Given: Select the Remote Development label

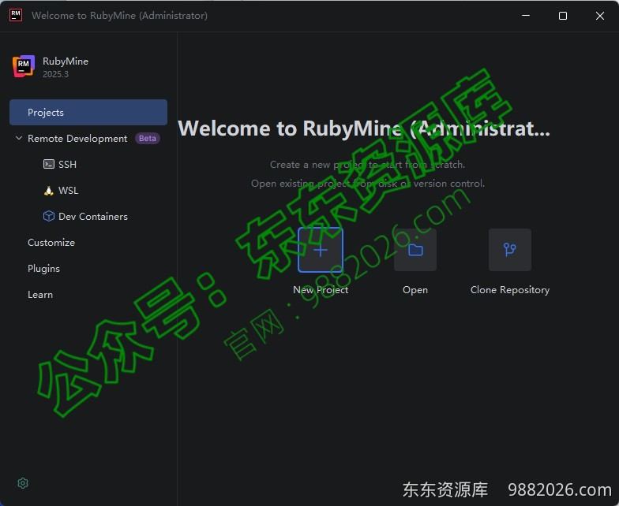Looking at the screenshot, I should [x=77, y=139].
